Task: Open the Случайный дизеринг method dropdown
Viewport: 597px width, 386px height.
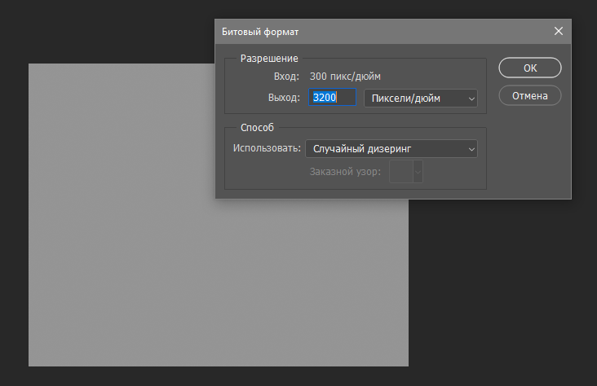Action: pos(391,149)
